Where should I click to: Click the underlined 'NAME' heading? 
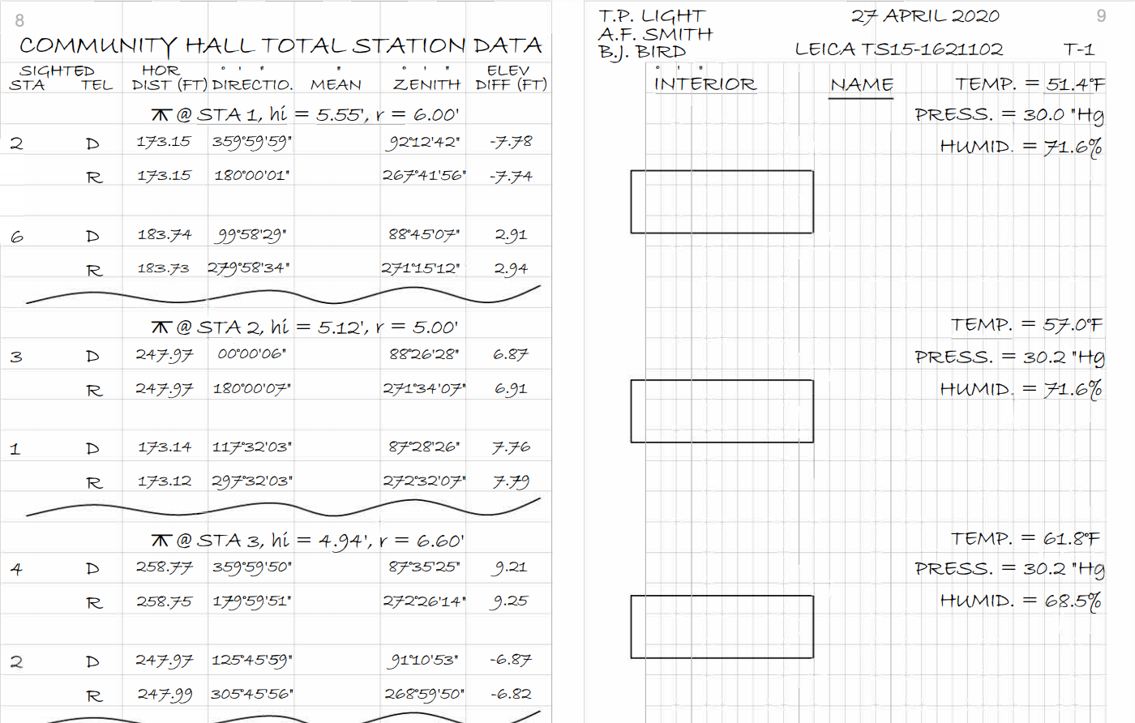pos(862,85)
